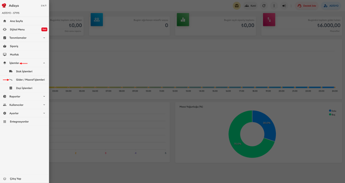This screenshot has height=183, width=345.
Task: Open the three-dot more options icon
Action: [274, 6]
